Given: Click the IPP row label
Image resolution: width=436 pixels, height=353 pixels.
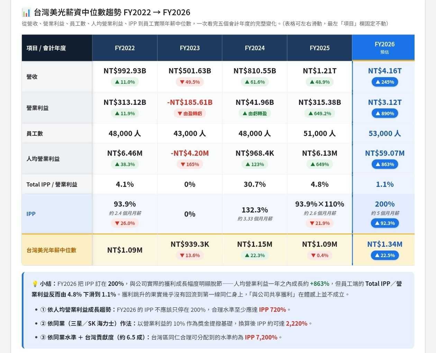Looking at the screenshot, I should click(x=31, y=214).
